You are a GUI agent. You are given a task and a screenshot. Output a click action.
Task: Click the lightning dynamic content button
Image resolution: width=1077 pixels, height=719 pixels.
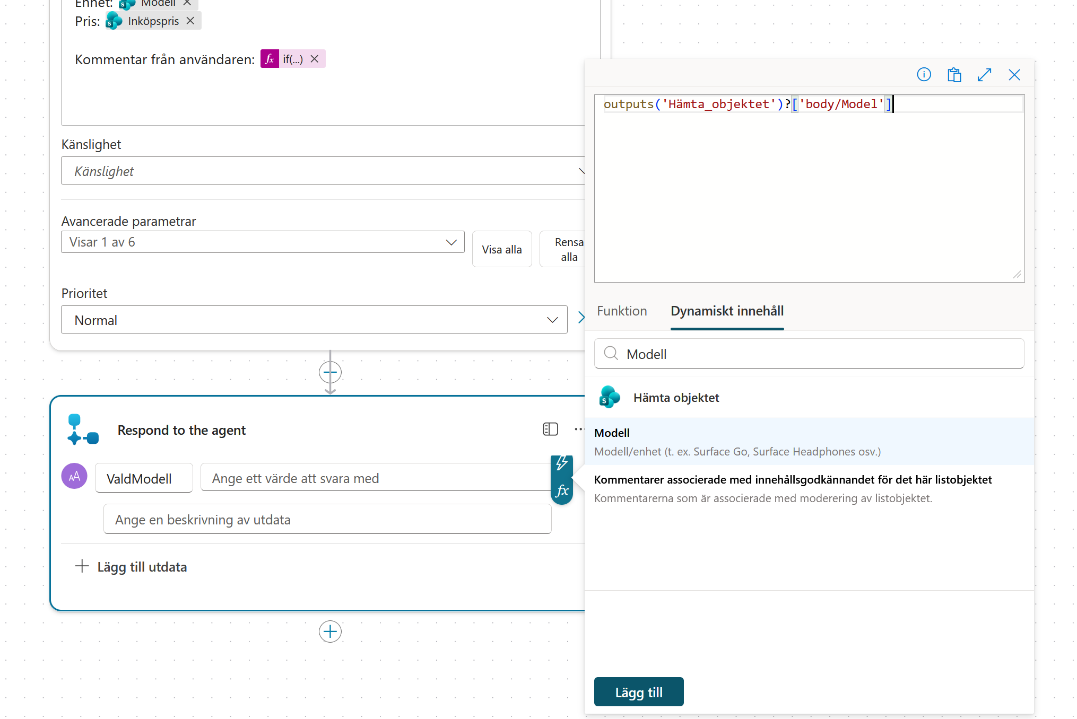pyautogui.click(x=562, y=464)
